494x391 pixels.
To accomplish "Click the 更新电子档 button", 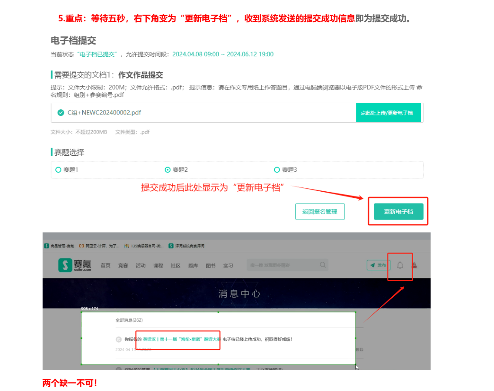I will coord(398,212).
